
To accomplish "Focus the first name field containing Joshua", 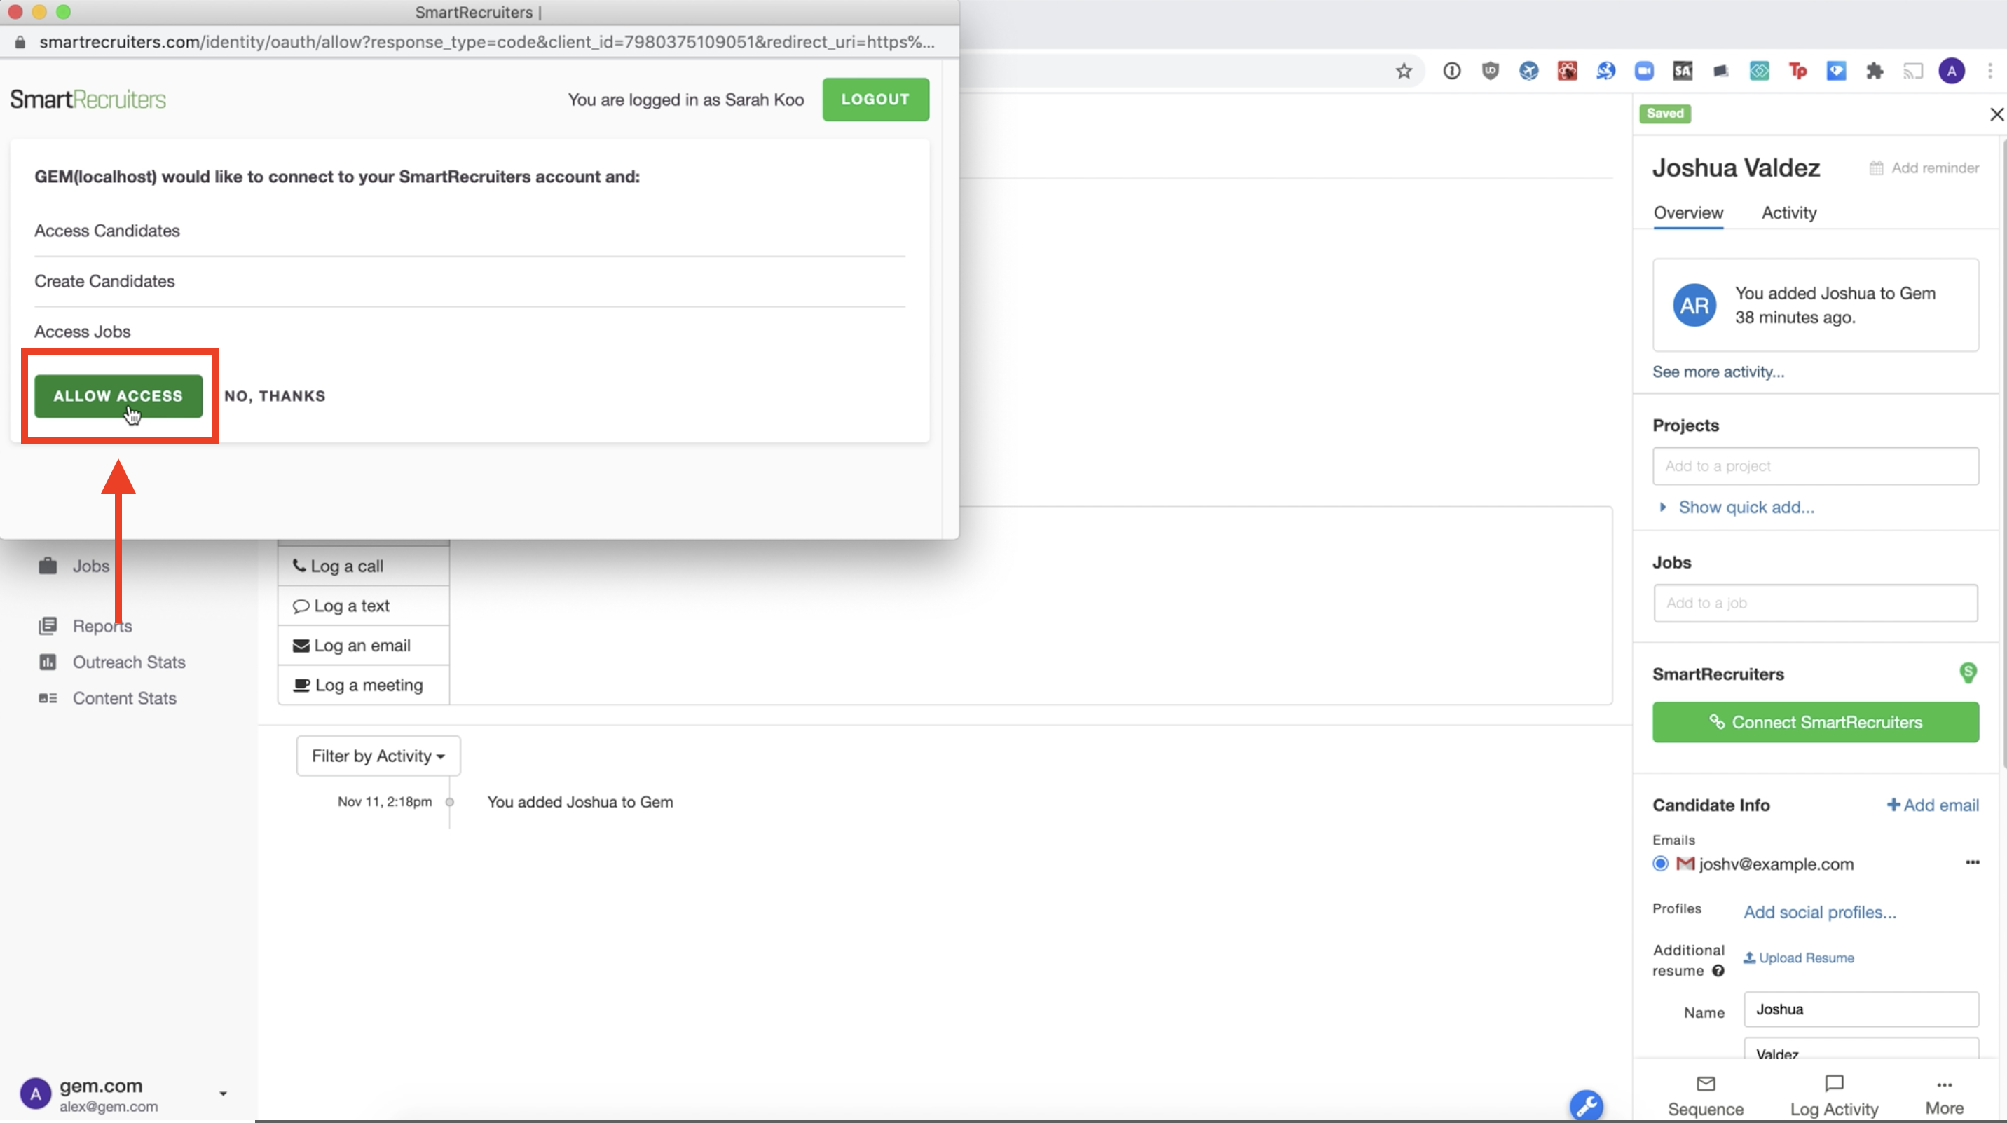I will pos(1861,1009).
